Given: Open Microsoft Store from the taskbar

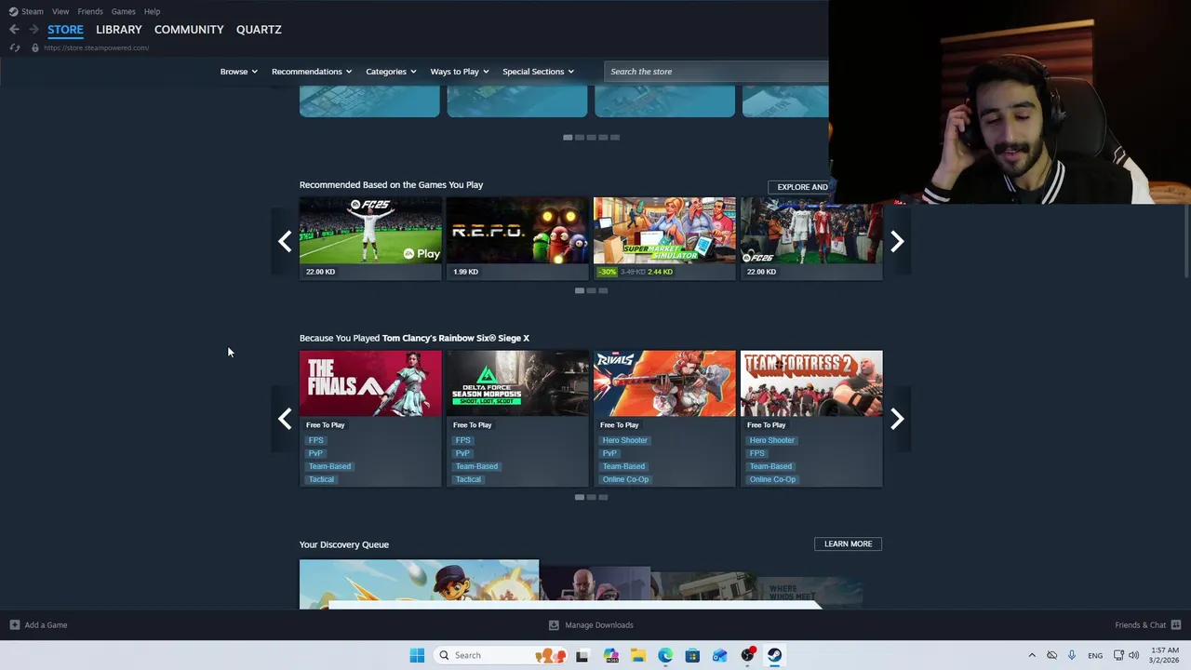Looking at the screenshot, I should (692, 655).
